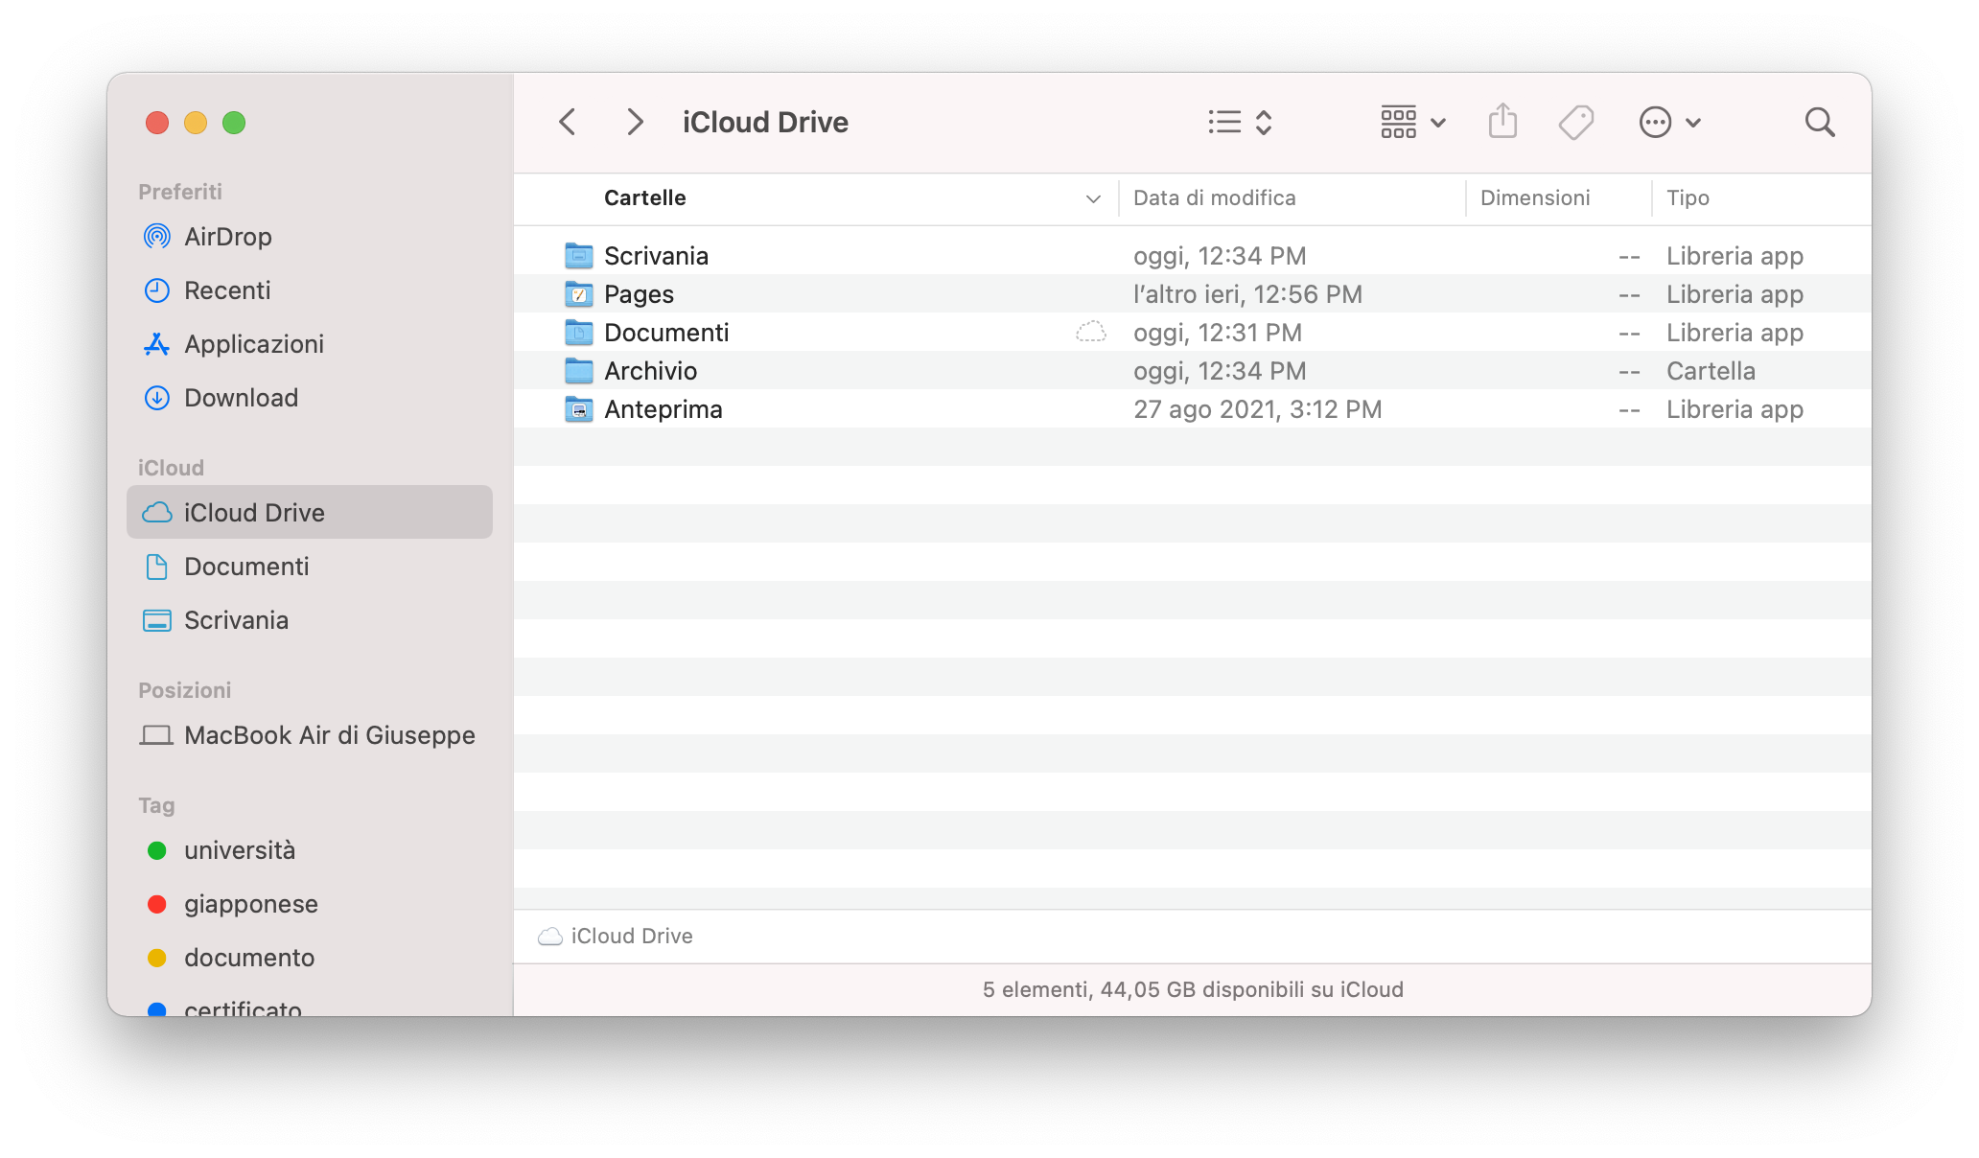Image resolution: width=1979 pixels, height=1158 pixels.
Task: Open the grouping options dropdown
Action: point(1412,122)
